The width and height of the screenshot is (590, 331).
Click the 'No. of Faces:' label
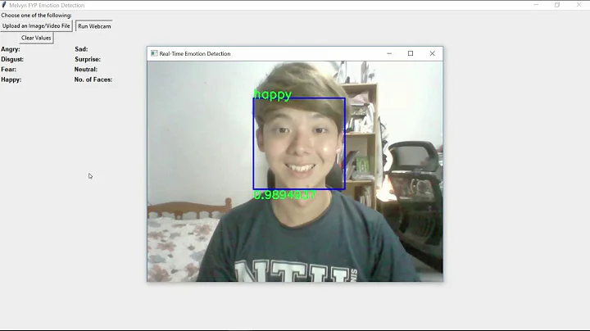pyautogui.click(x=93, y=79)
